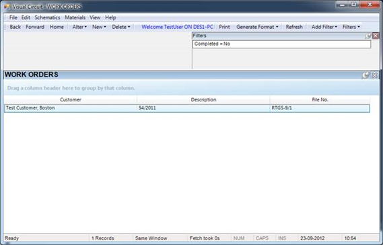Go to Home from toolbar
Viewport: 383px width, 245px height.
click(57, 27)
